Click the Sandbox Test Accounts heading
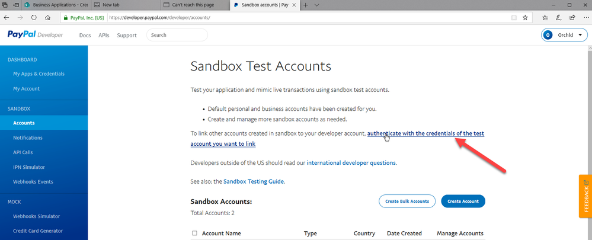Screen dimensions: 592x240 [261, 66]
